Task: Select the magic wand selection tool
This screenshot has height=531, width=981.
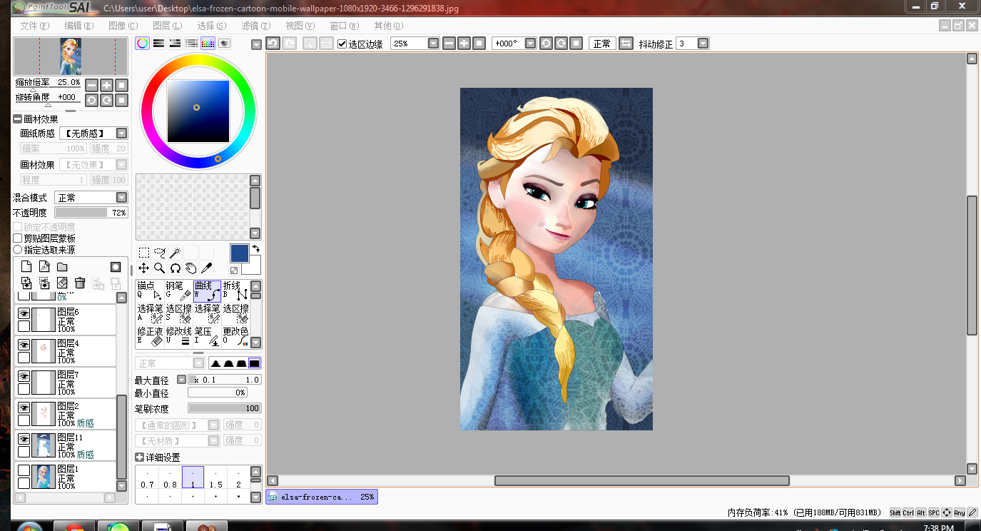Action: click(x=175, y=252)
